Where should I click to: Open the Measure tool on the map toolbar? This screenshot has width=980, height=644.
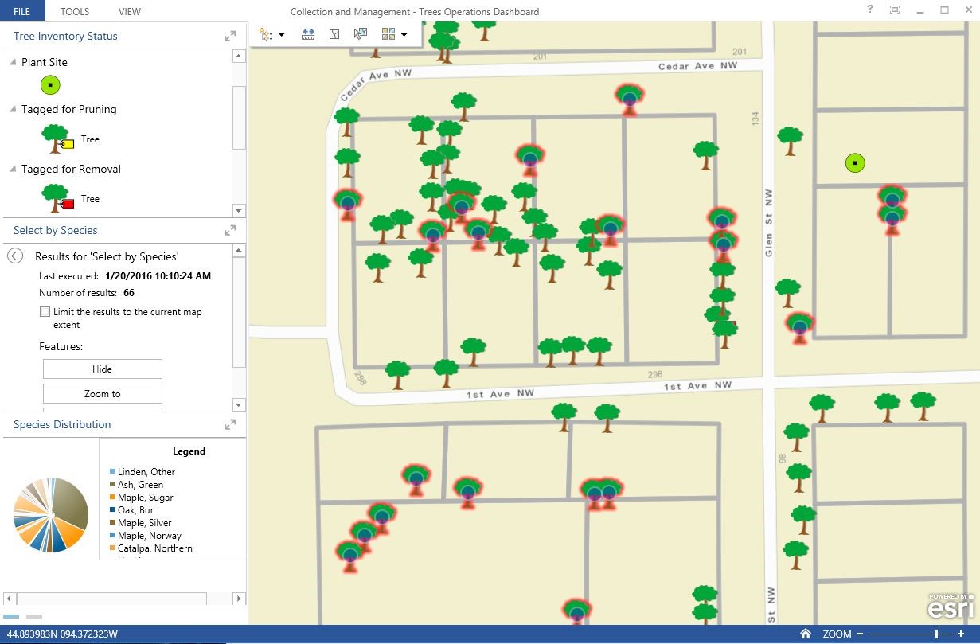(308, 33)
